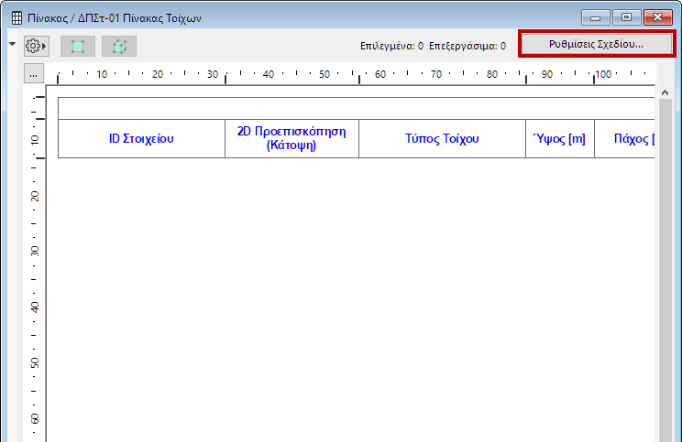Close the Πίνακας Τοίχων window
682x442 pixels.
click(658, 17)
